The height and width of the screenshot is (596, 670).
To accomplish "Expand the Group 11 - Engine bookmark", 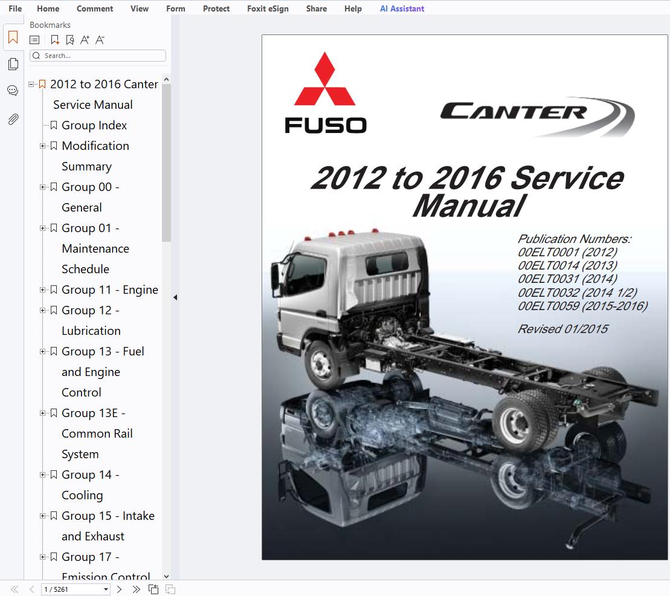I will [x=42, y=290].
